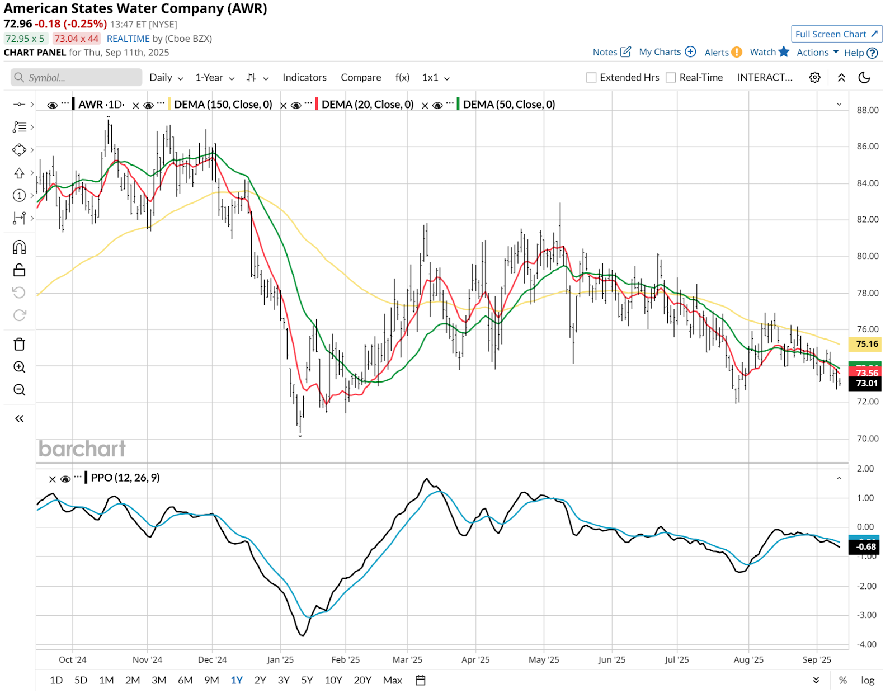The height and width of the screenshot is (693, 895).
Task: Enable the Extended Hrs checkbox
Action: point(591,78)
